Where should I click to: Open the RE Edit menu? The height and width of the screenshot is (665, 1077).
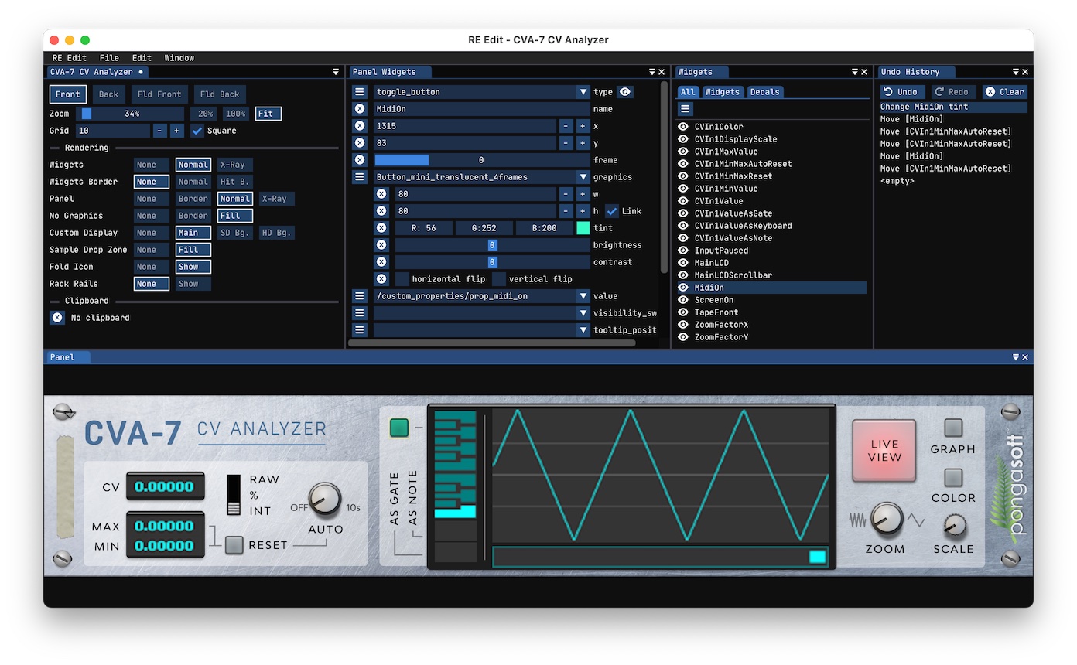click(x=70, y=58)
